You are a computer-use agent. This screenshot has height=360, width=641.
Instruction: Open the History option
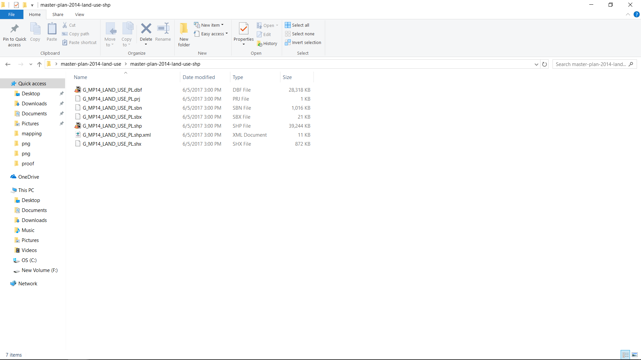point(267,44)
